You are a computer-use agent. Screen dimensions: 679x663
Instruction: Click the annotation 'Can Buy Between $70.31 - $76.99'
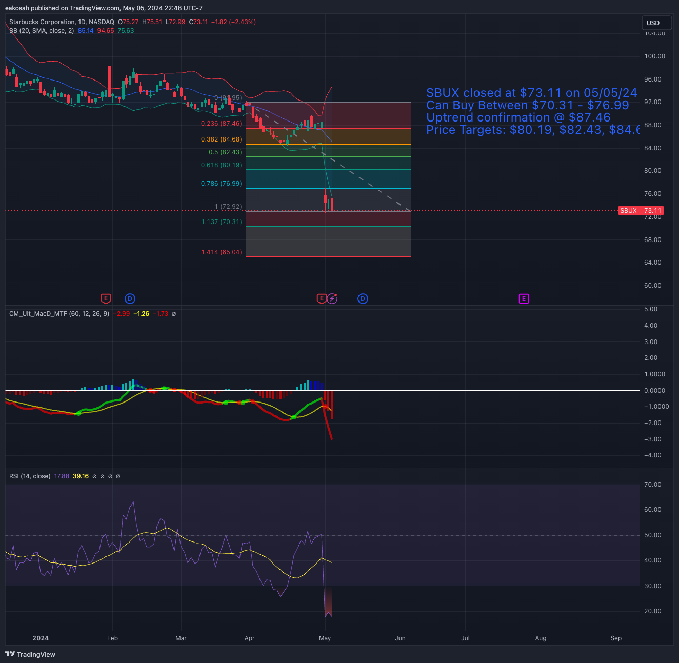coord(528,105)
